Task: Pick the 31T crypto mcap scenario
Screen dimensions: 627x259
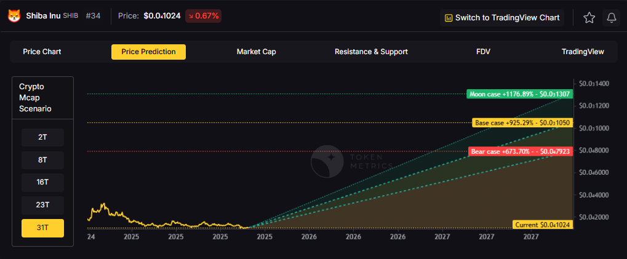Action: click(x=43, y=228)
